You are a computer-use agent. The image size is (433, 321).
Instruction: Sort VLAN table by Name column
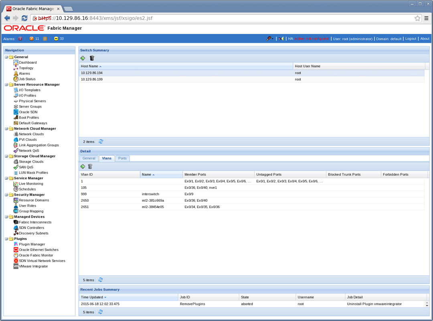161,175
